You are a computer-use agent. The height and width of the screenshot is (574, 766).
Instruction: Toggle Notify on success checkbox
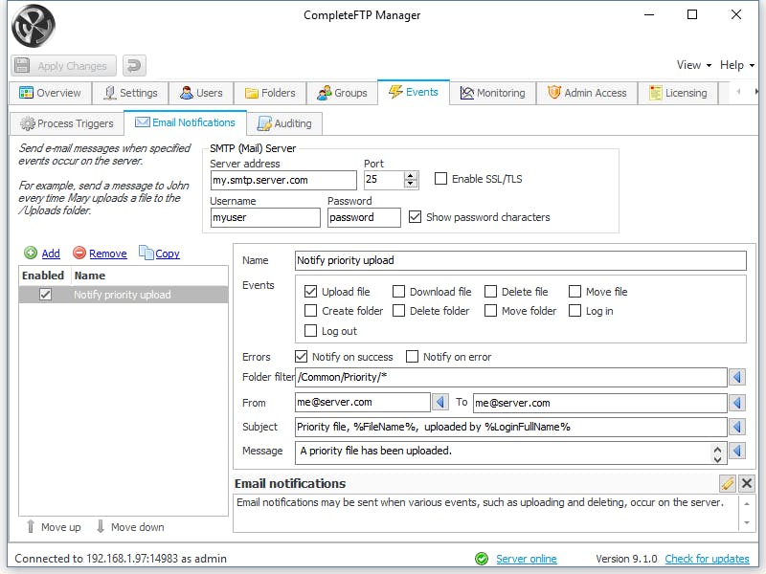click(x=301, y=356)
